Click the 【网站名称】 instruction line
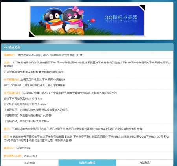Image resolution: width=177 pixels, height=166 pixels. click(27, 121)
